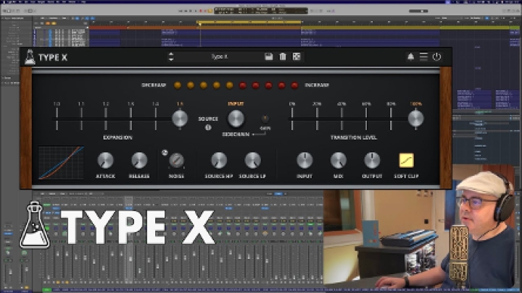Toggle the yellow Soft Clip button
Image resolution: width=522 pixels, height=293 pixels.
407,161
